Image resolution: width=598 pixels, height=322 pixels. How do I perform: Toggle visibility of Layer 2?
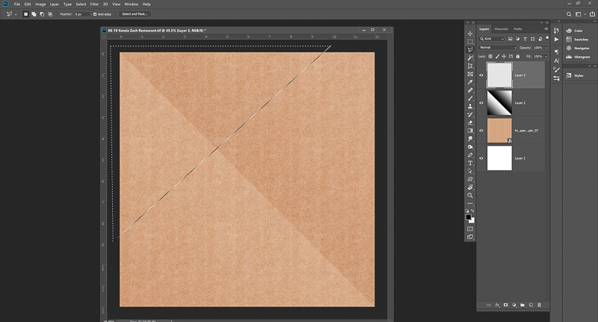pos(482,103)
